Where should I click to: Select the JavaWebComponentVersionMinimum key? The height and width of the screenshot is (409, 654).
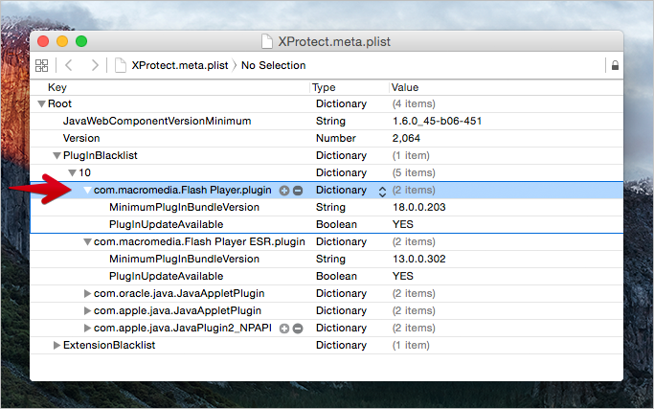coord(157,121)
